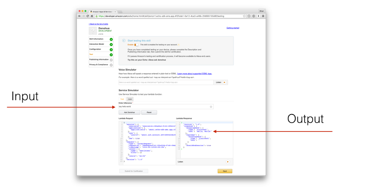Open a new browser tab

point(120,11)
